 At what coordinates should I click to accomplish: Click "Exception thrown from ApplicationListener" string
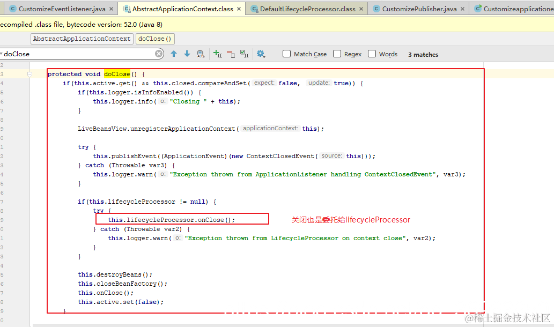point(302,174)
